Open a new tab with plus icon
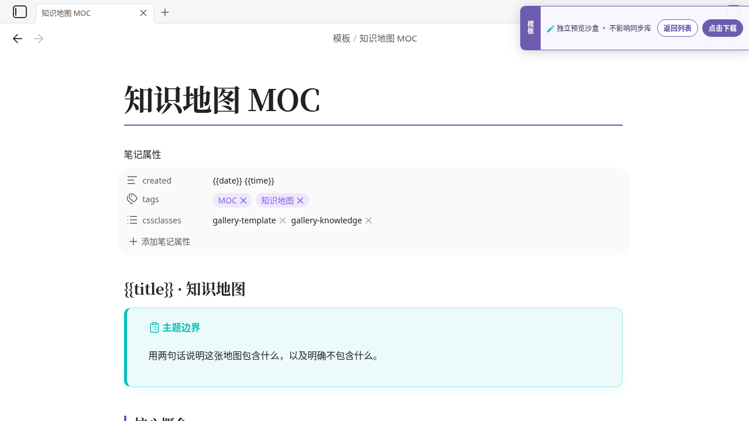Viewport: 749px width, 421px height. (x=165, y=12)
